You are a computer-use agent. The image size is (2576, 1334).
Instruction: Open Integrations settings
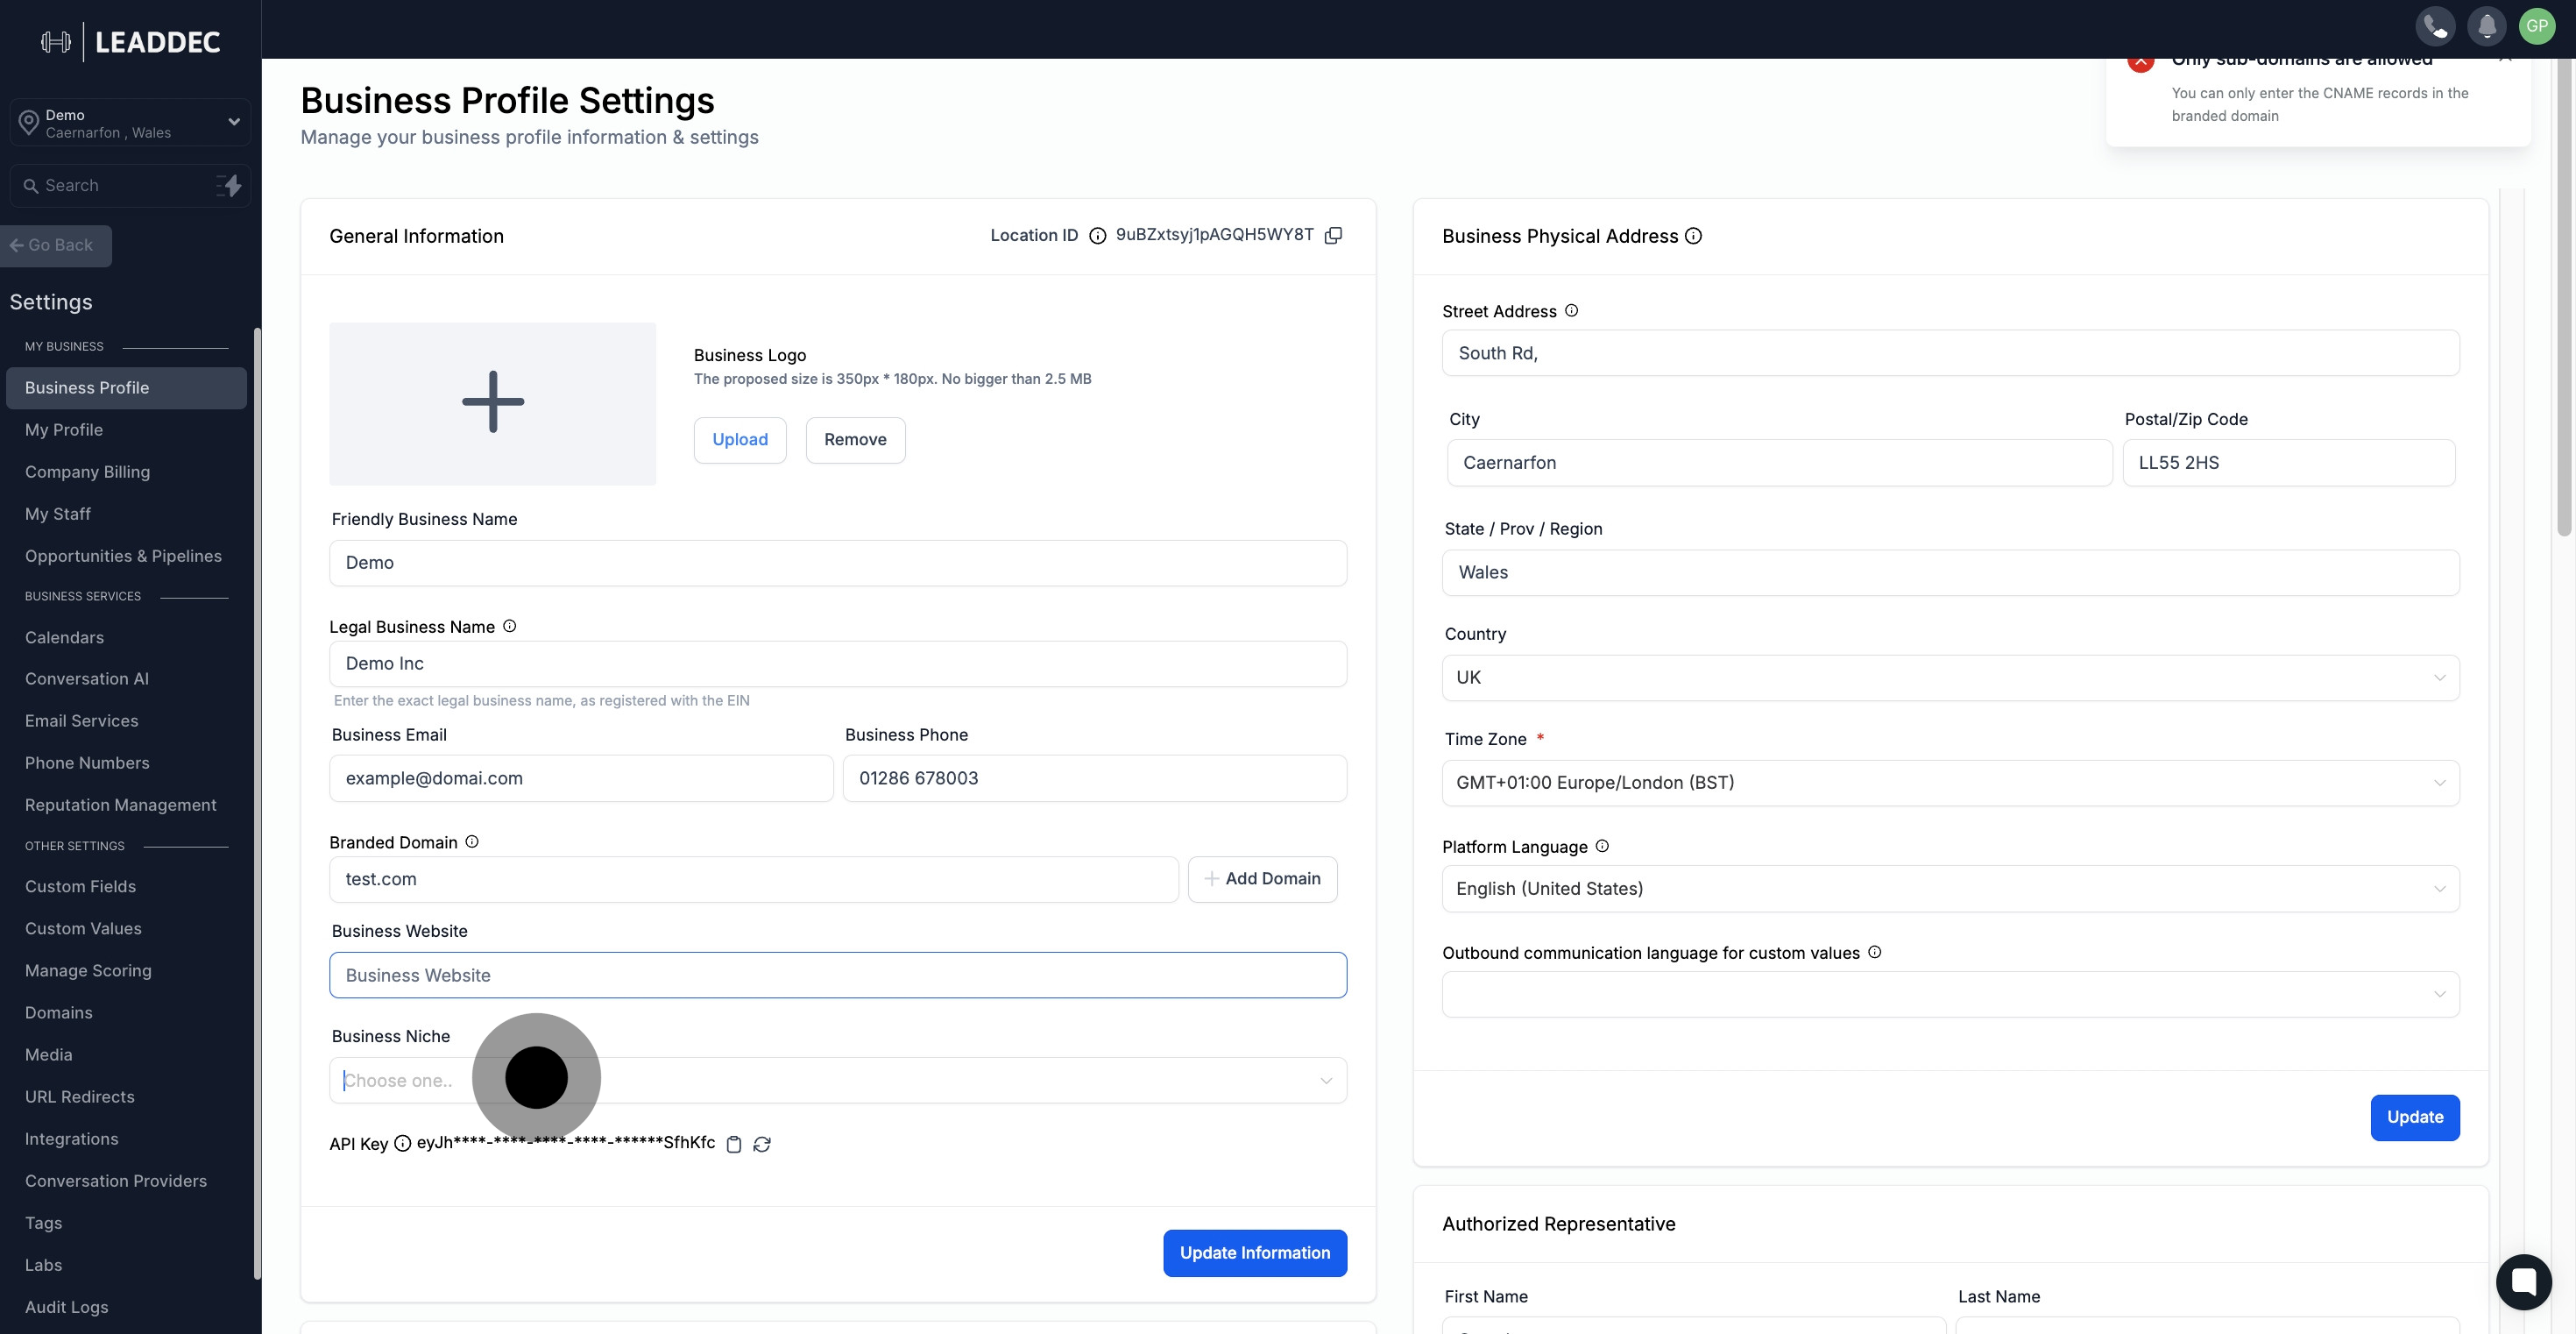71,1139
